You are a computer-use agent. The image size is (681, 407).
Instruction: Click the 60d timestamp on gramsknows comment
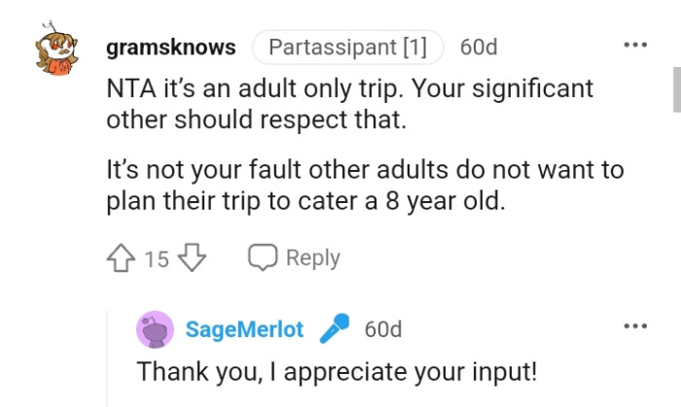(479, 47)
